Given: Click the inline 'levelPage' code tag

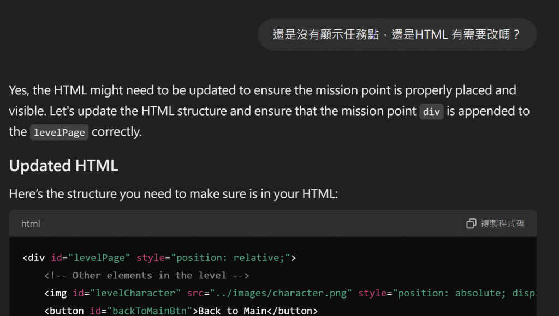Looking at the screenshot, I should coord(59,132).
